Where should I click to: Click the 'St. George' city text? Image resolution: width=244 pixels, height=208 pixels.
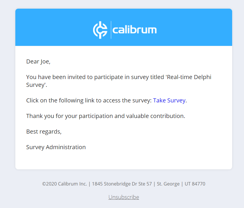pos(168,184)
